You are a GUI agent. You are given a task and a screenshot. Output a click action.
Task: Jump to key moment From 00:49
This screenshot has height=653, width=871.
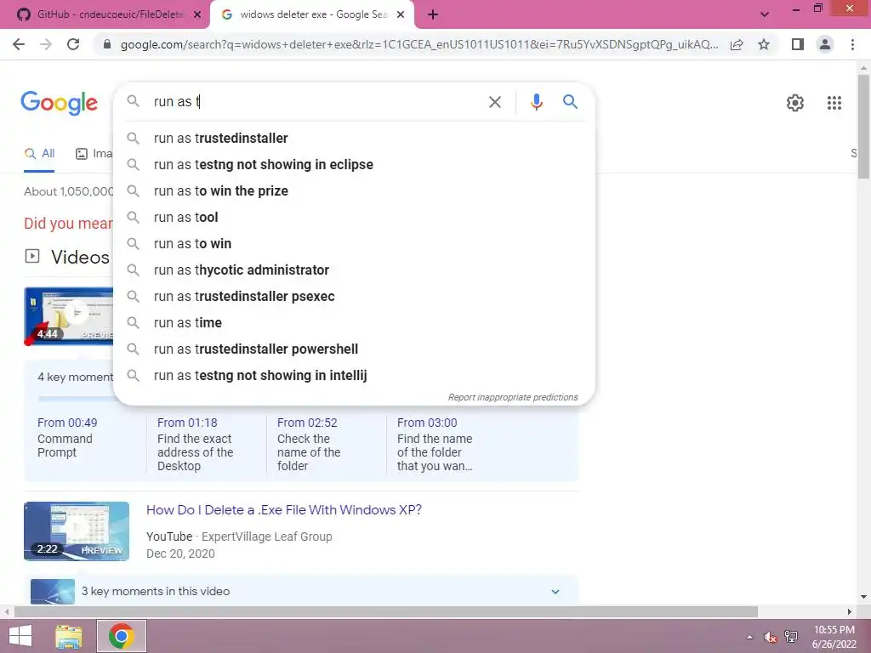(67, 423)
